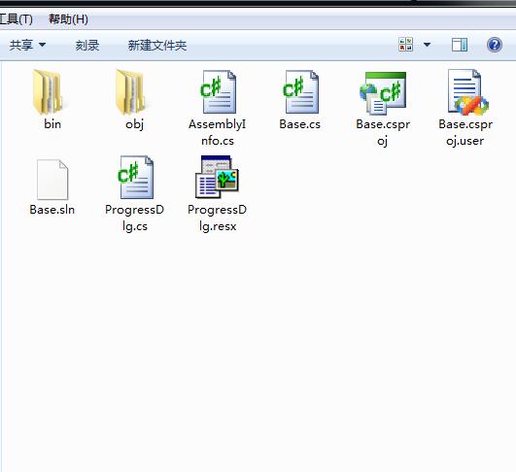Click the change view icon

[x=405, y=45]
